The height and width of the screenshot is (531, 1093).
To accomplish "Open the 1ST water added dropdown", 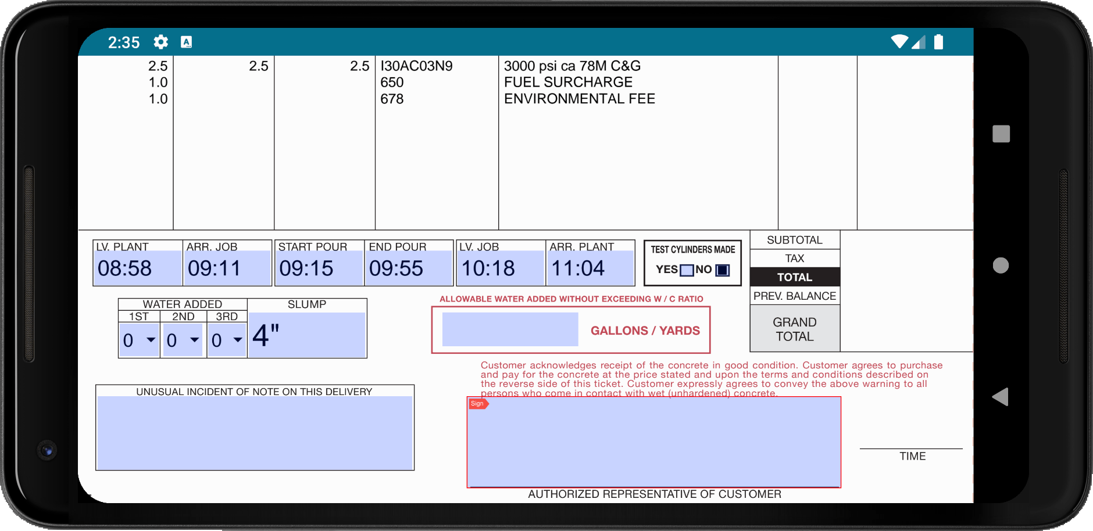I will pos(138,340).
